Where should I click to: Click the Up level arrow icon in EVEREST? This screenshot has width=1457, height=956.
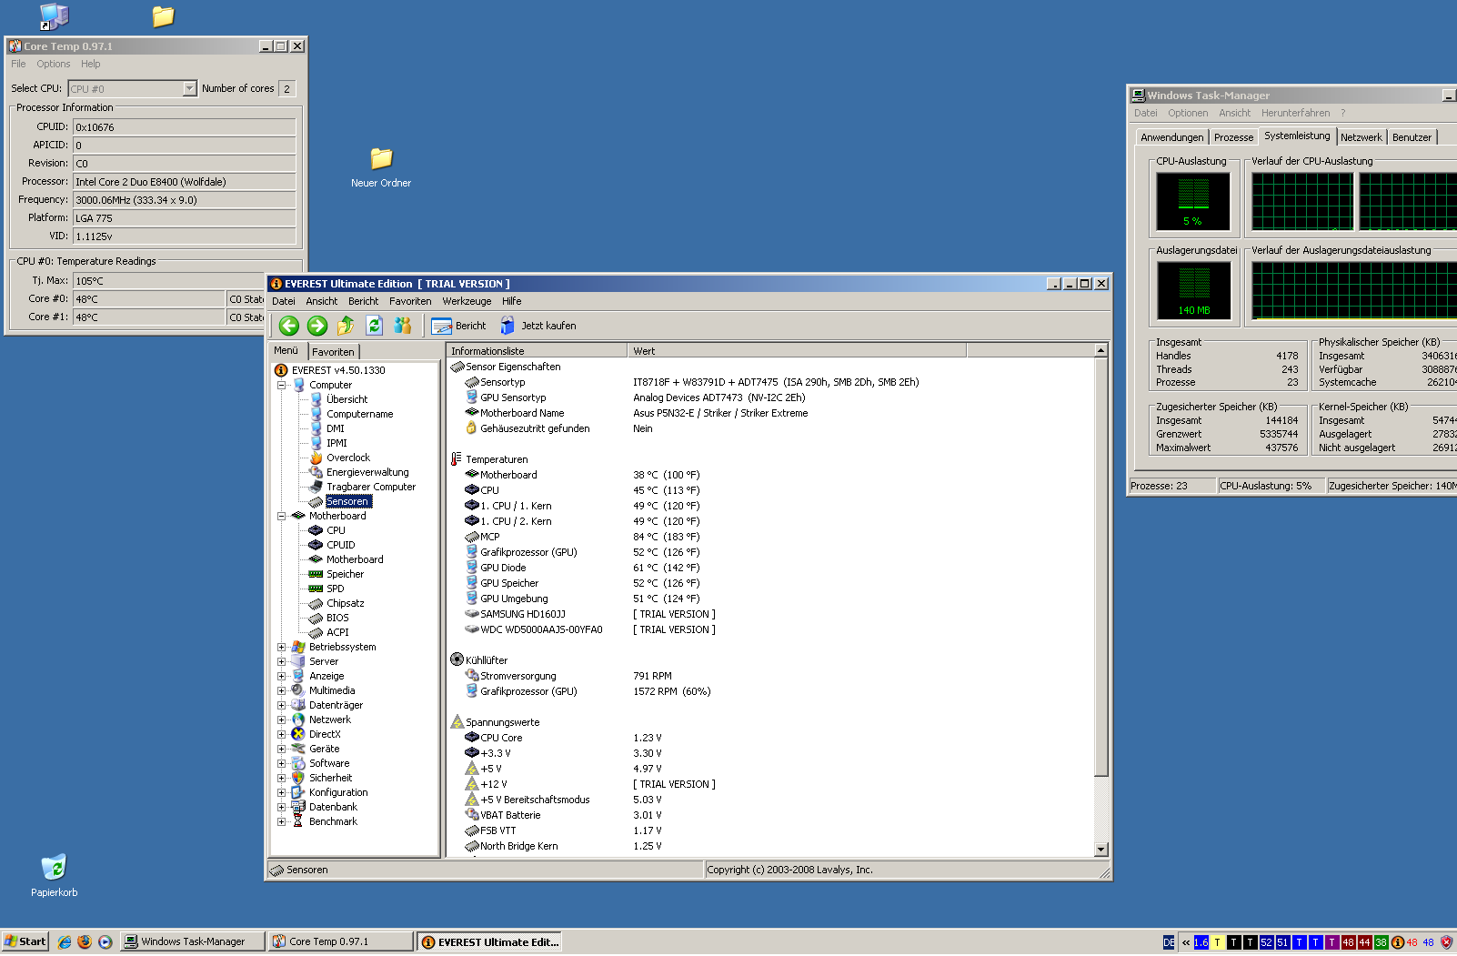pyautogui.click(x=346, y=326)
